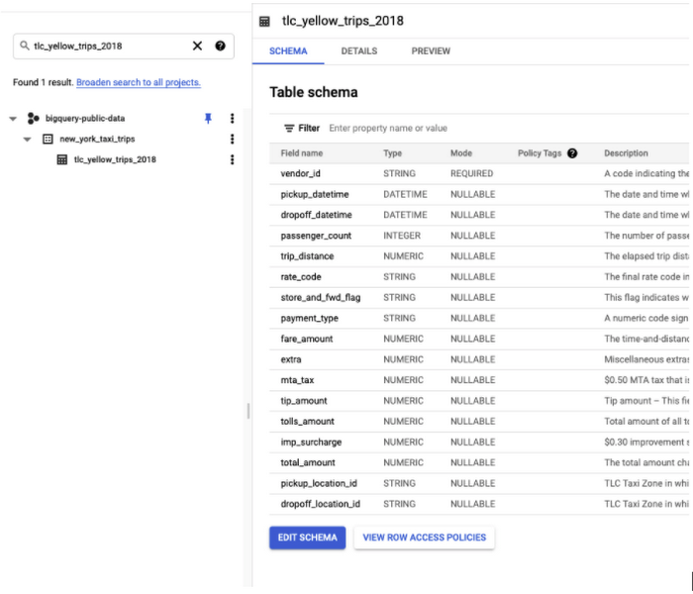Select the trip_distance field name
Image resolution: width=693 pixels, height=594 pixels.
click(307, 256)
